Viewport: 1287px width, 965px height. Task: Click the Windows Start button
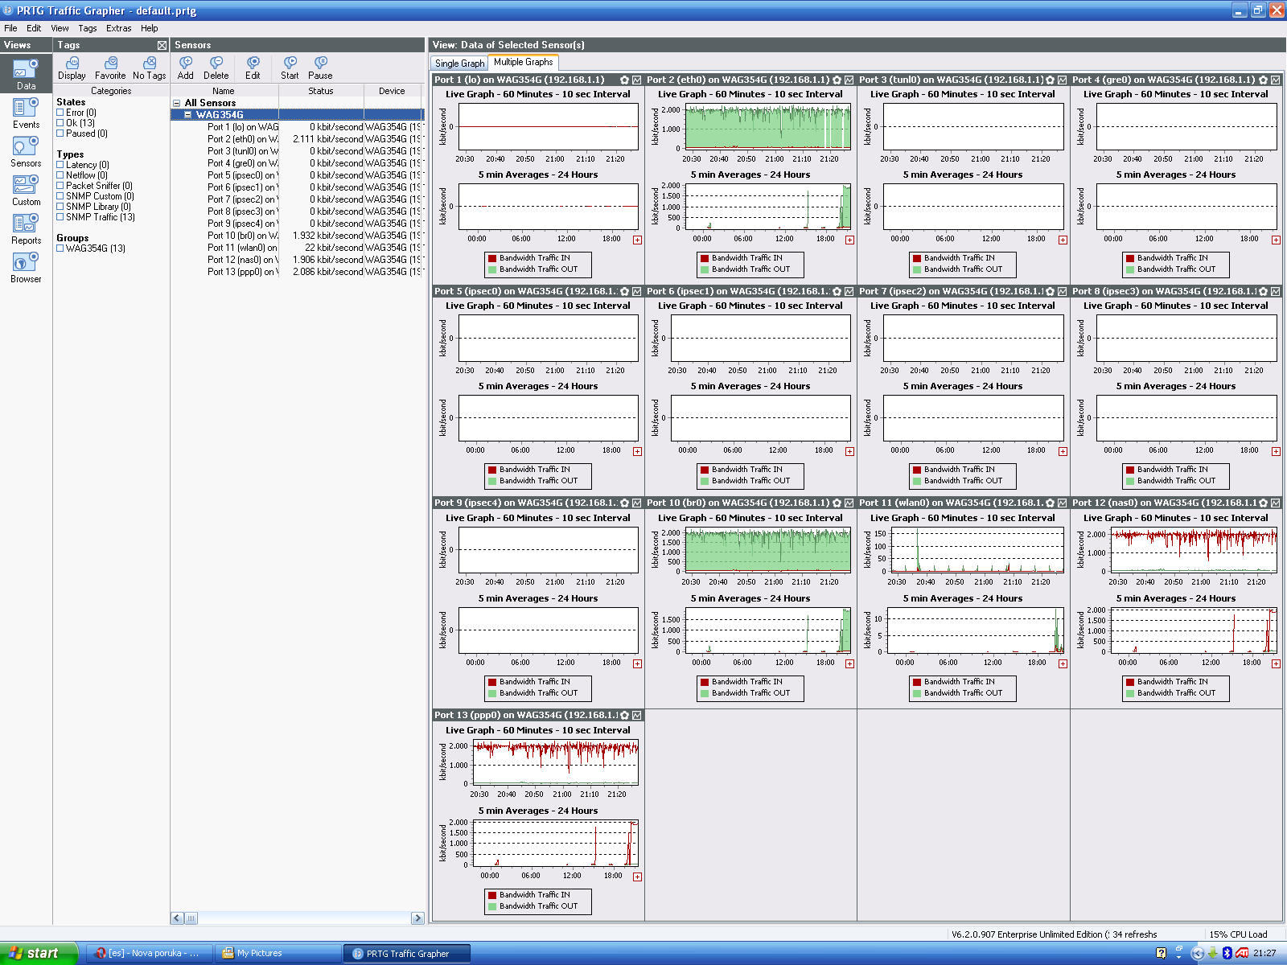(x=39, y=953)
